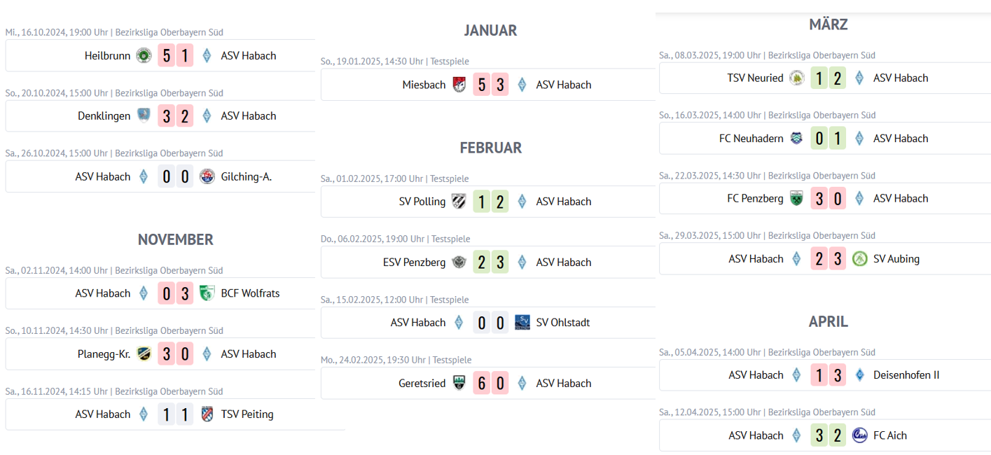
Task: Click the TSV Peiting crest
Action: [207, 414]
